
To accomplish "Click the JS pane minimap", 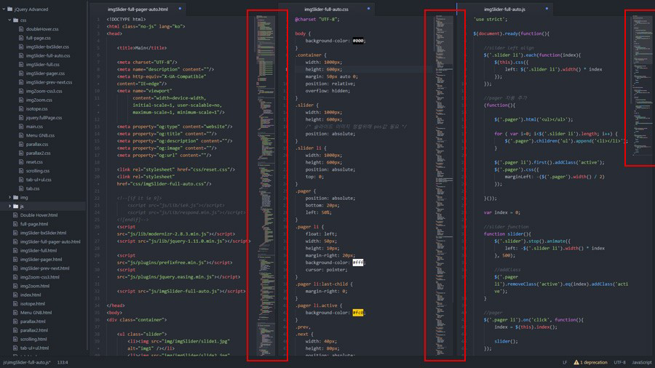I will click(642, 86).
